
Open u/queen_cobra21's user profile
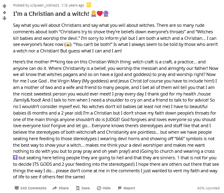[x=45, y=5]
